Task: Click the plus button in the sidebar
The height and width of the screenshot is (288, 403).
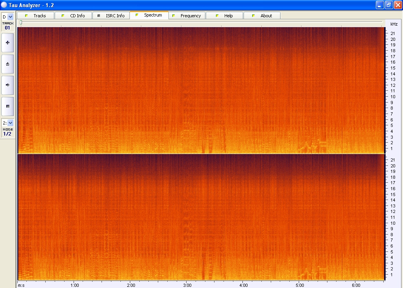Action: point(7,42)
